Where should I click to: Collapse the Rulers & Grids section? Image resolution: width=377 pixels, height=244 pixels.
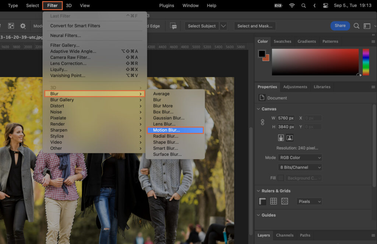coord(258,191)
